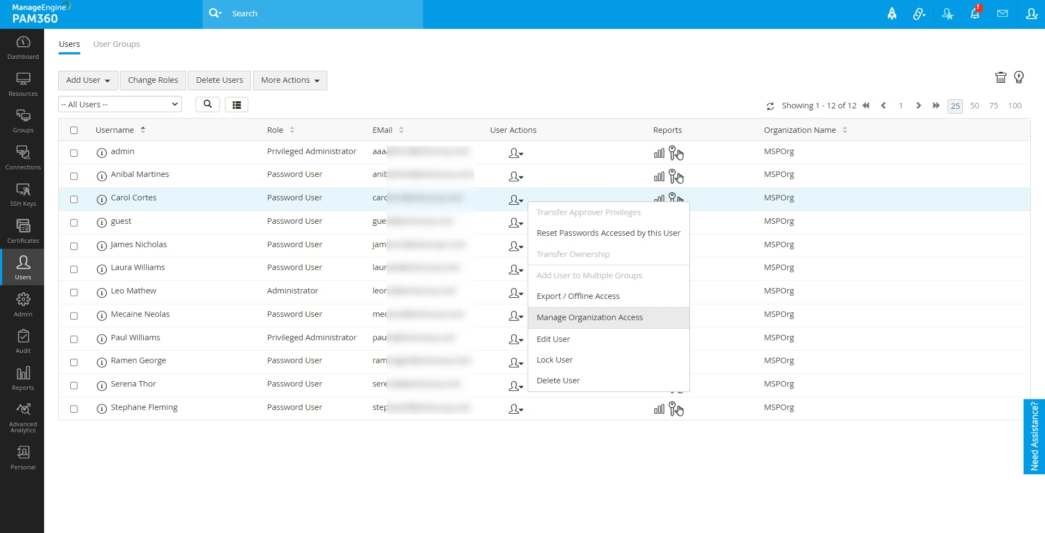Screen dimensions: 1045x533
Task: Click the notifications bell icon
Action: pos(975,14)
